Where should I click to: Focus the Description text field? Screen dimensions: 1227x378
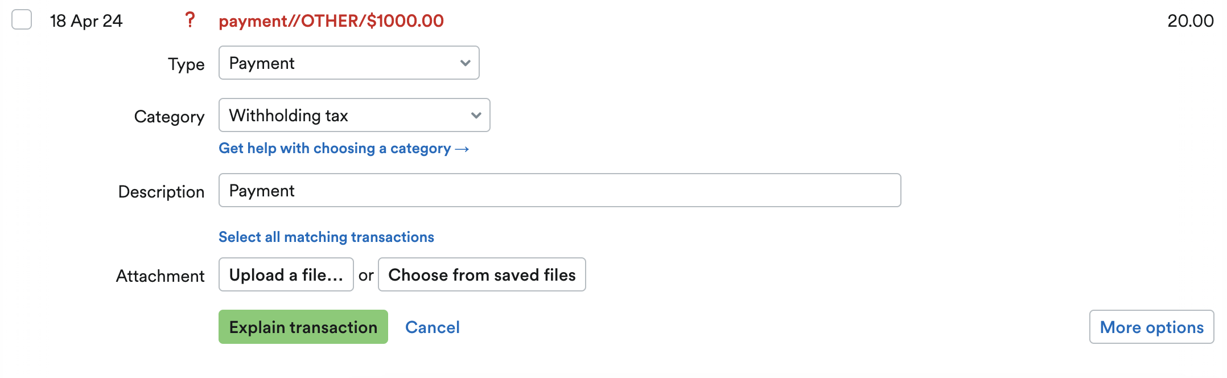point(559,191)
